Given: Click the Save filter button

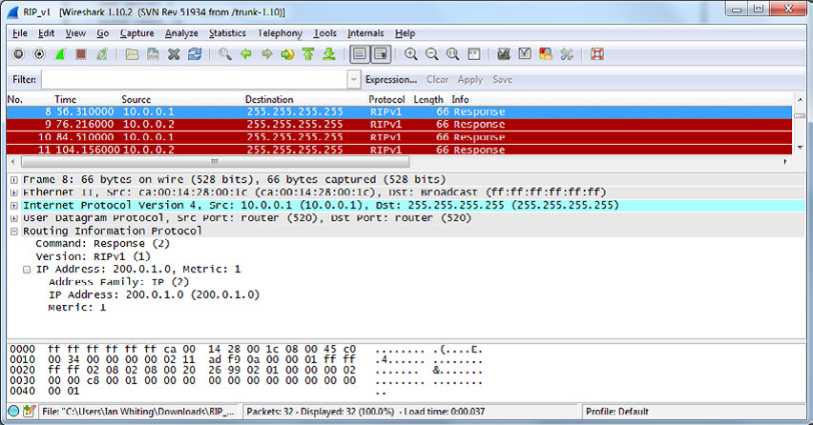Looking at the screenshot, I should [503, 79].
